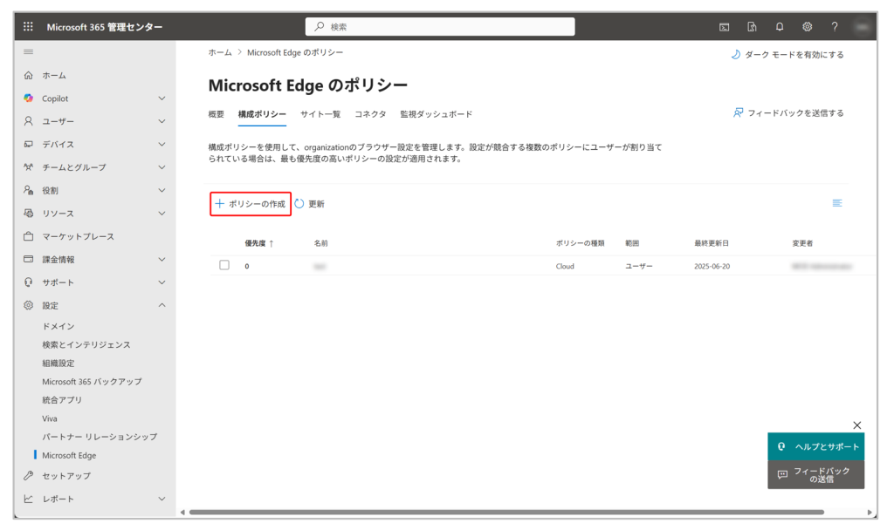Switch to the 概要 tab

pos(217,114)
